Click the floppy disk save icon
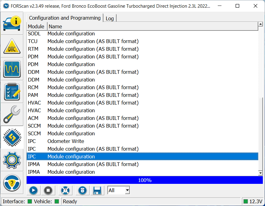 [x=97, y=190]
